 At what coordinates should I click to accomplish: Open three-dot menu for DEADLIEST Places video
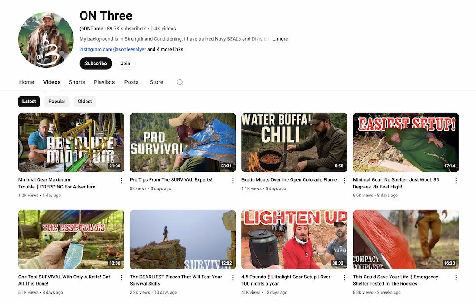point(233,278)
